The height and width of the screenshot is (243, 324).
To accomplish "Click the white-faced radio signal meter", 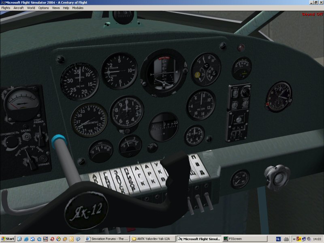I will pyautogui.click(x=21, y=103).
